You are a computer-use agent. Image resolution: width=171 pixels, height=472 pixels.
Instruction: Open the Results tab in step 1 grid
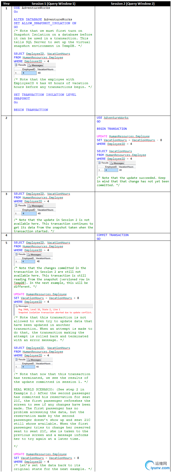pyautogui.click(x=20, y=65)
